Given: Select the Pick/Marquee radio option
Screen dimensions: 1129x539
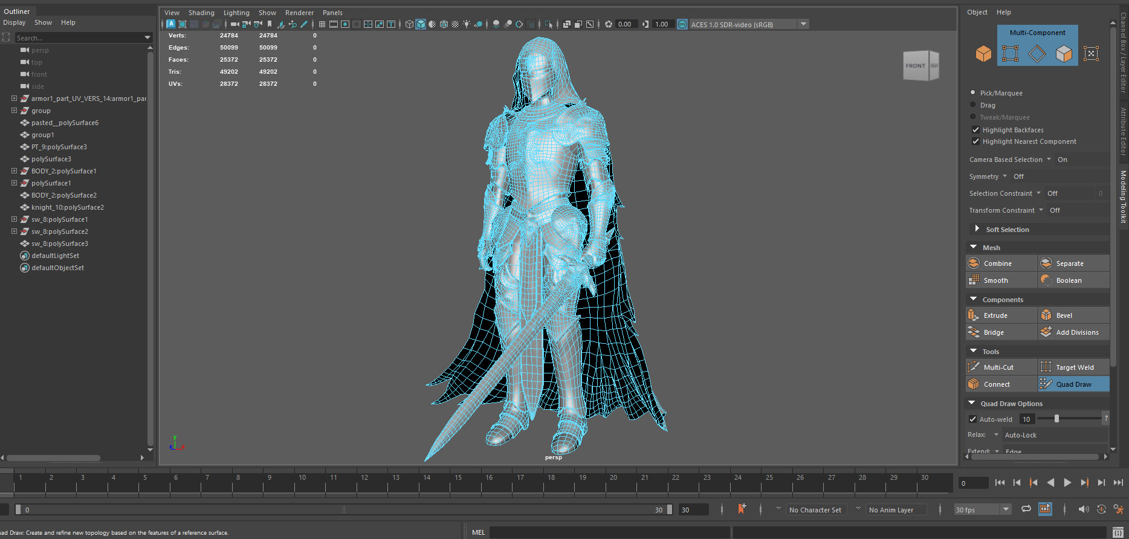Looking at the screenshot, I should coord(972,92).
